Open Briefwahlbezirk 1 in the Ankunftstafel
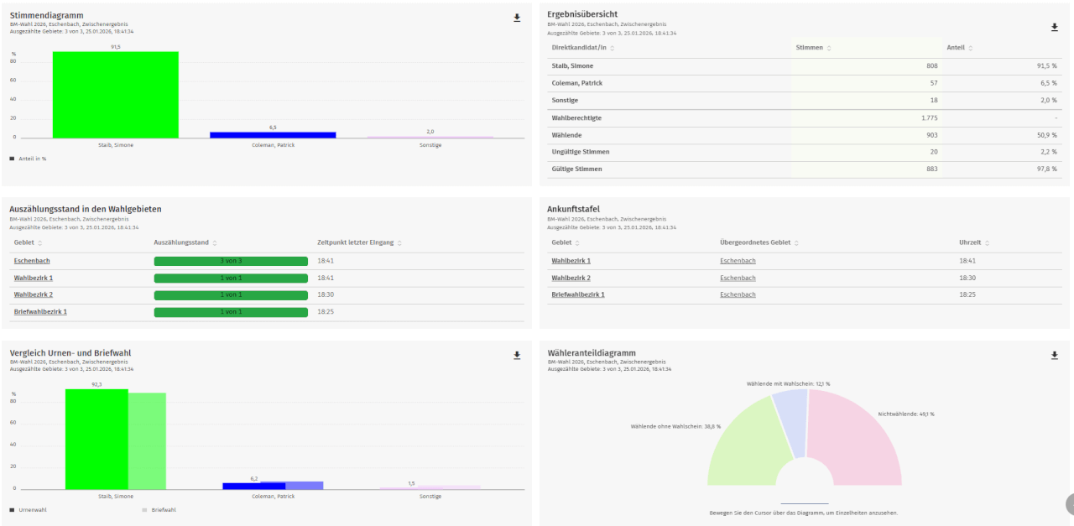The height and width of the screenshot is (526, 1074). click(x=577, y=294)
